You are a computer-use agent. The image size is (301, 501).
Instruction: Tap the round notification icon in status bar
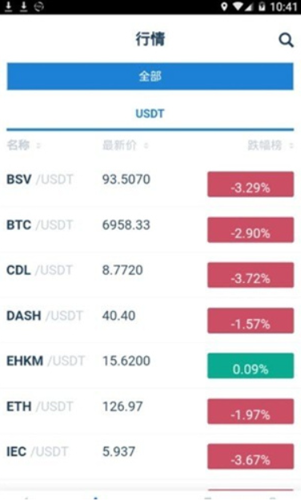click(x=38, y=6)
